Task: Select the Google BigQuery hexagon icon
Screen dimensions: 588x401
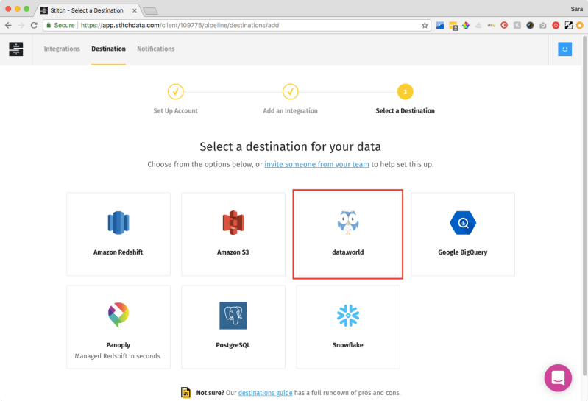Action: pyautogui.click(x=463, y=223)
